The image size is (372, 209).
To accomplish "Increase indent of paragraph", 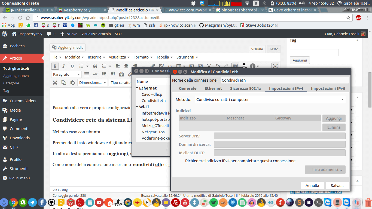I will tap(113, 74).
